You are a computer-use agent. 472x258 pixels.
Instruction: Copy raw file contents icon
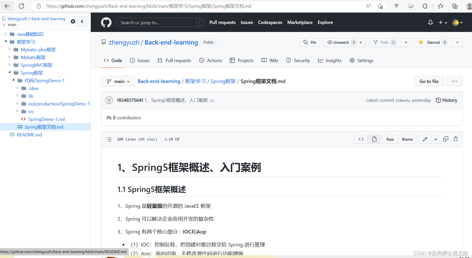(x=446, y=139)
